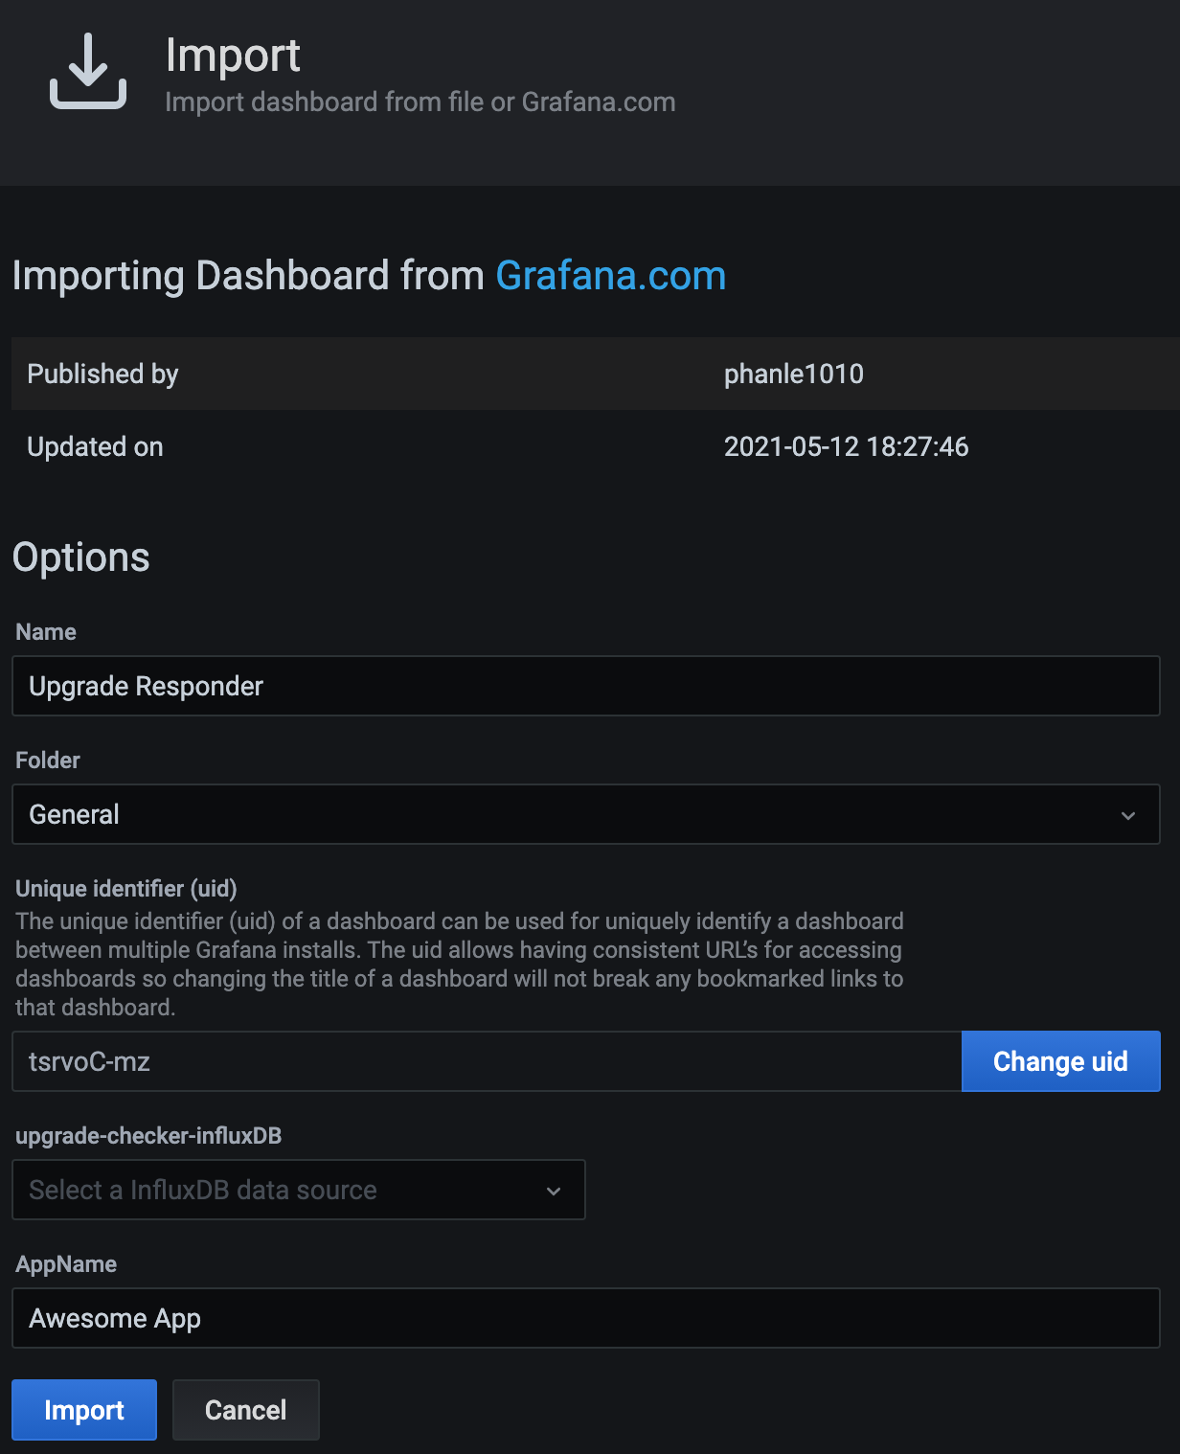This screenshot has height=1454, width=1180.
Task: Click the subtitle Import dashboard from file
Action: [x=420, y=102]
